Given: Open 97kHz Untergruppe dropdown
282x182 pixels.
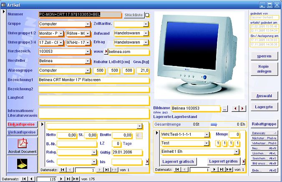Looking at the screenshot, I should [x=88, y=43].
